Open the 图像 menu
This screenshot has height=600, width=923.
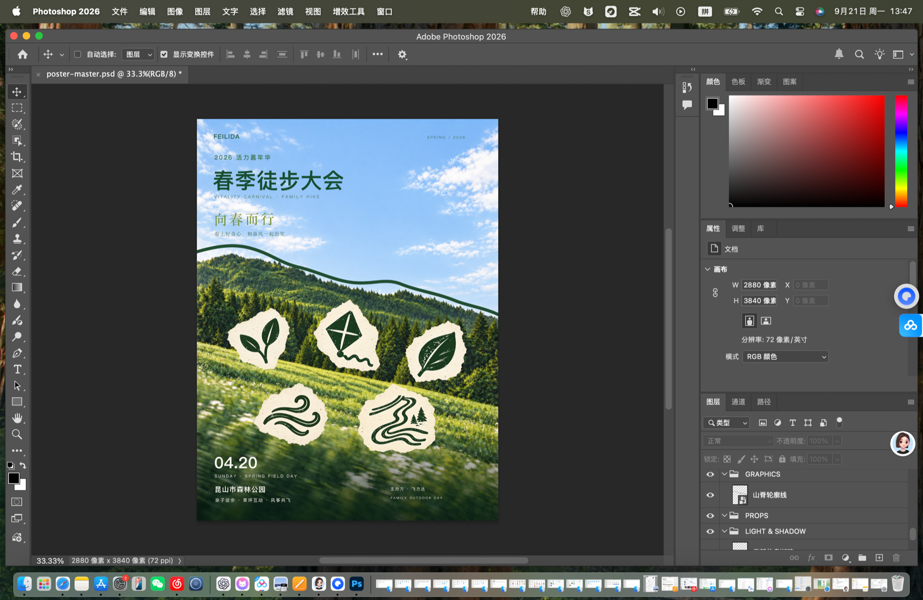point(175,12)
